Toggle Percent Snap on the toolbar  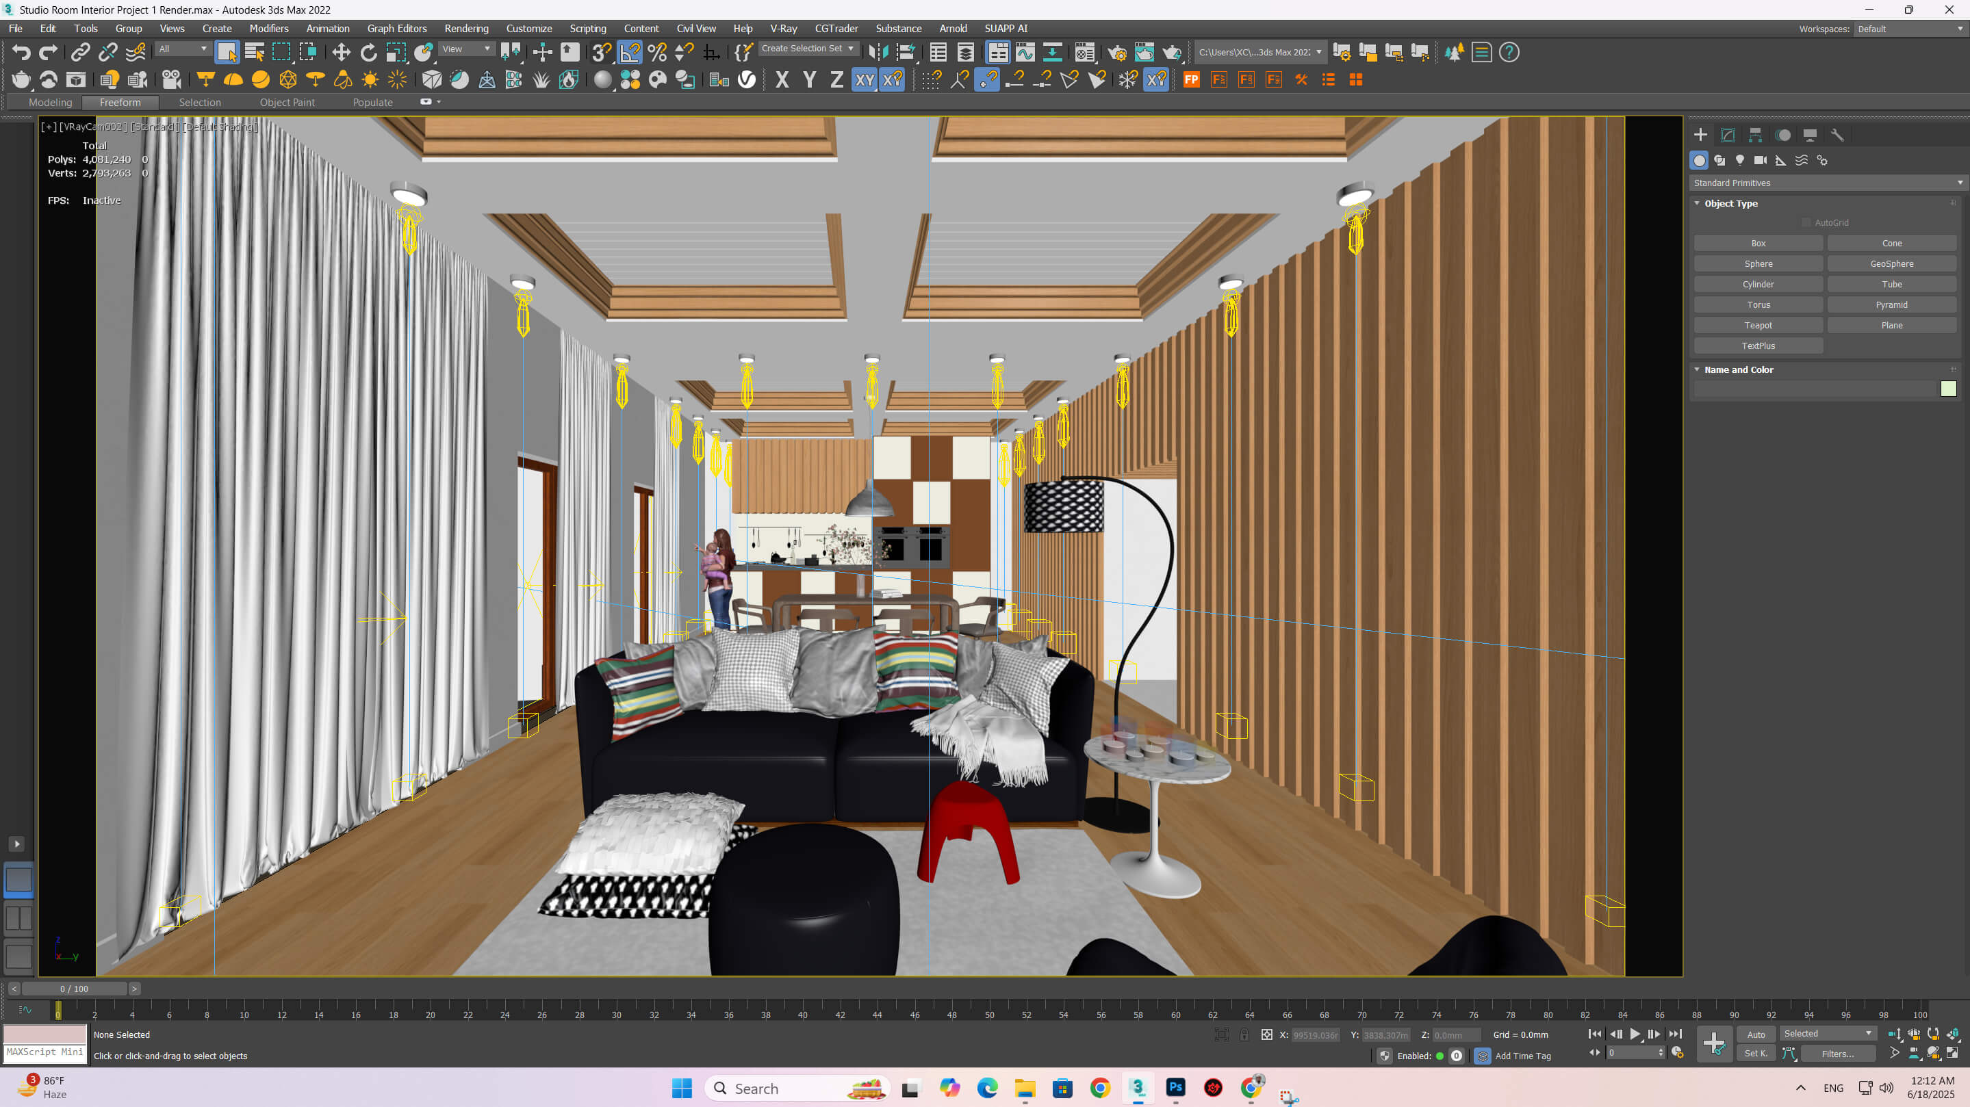(658, 53)
